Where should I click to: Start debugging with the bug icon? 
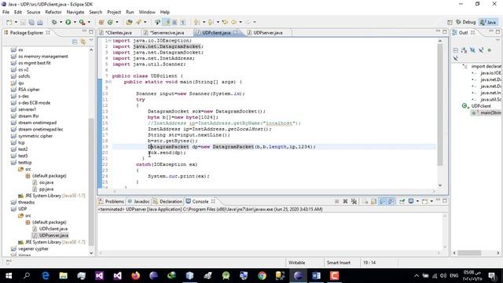coord(54,22)
